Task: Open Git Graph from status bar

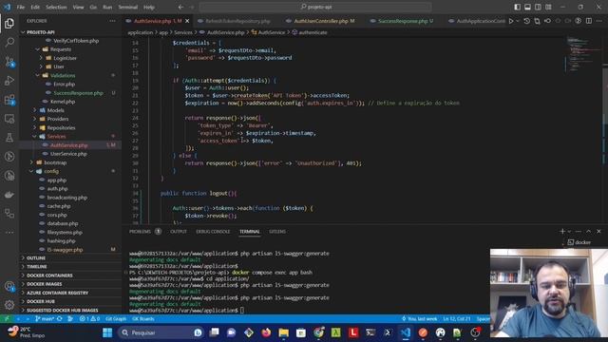Action: (116, 319)
